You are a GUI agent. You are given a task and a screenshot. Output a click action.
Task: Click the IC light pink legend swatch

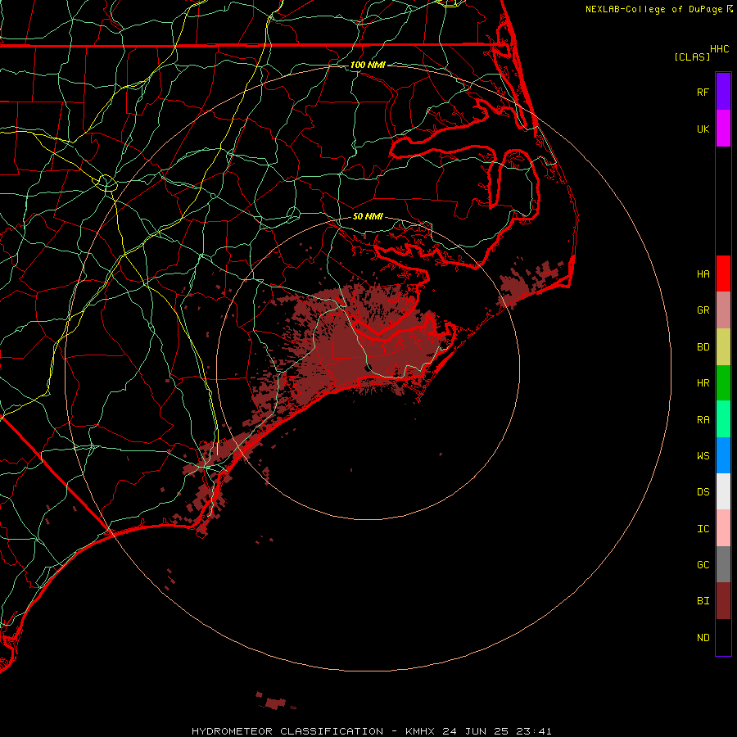723,528
